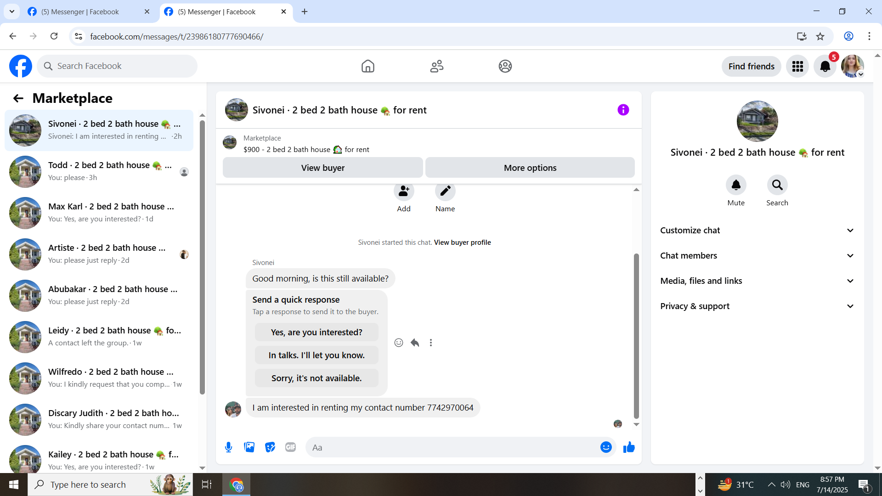This screenshot has height=496, width=882.
Task: Click the voice clip microphone icon
Action: pos(228,447)
